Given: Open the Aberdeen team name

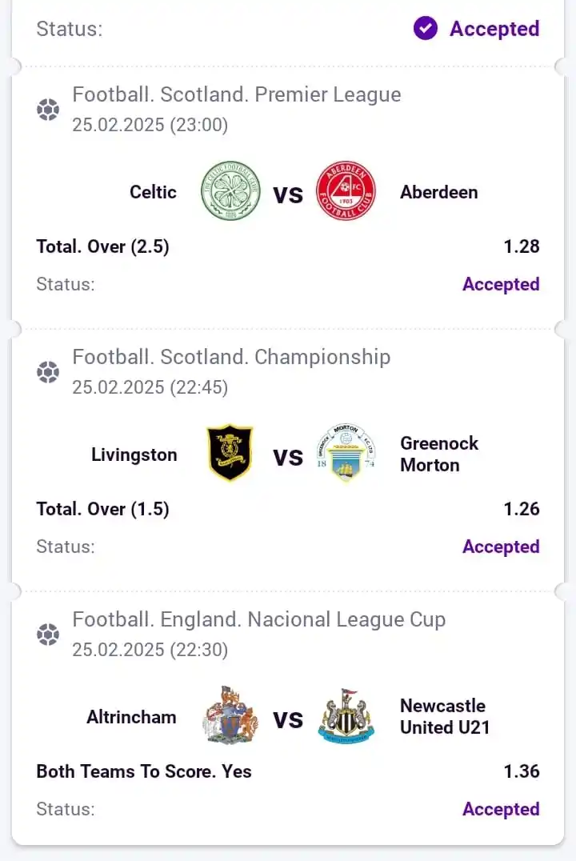Looking at the screenshot, I should pyautogui.click(x=438, y=192).
